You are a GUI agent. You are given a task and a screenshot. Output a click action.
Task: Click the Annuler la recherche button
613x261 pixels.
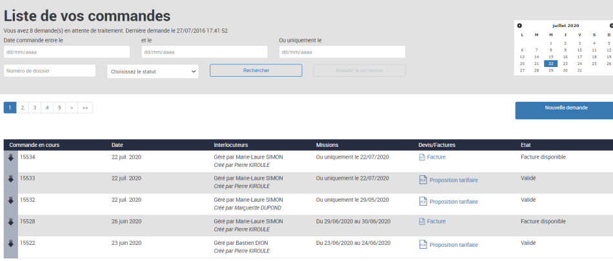[359, 71]
